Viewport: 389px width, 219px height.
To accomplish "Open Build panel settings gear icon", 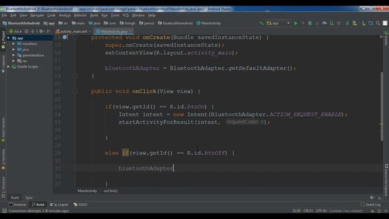I will pos(372,198).
